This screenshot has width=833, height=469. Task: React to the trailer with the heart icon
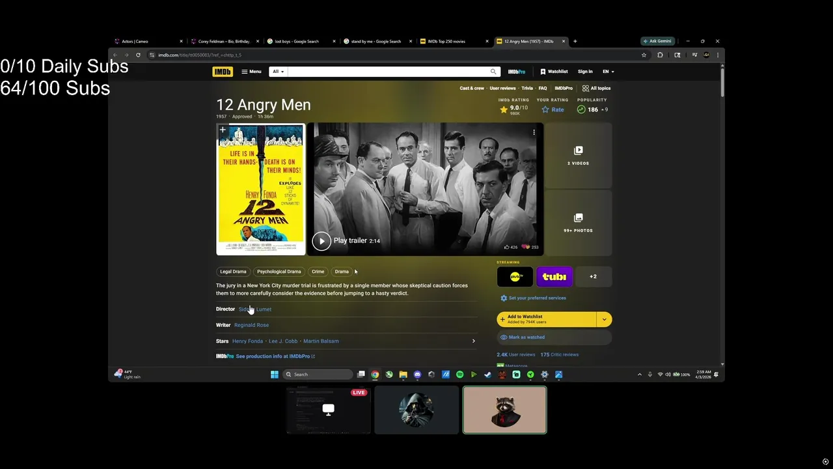526,247
